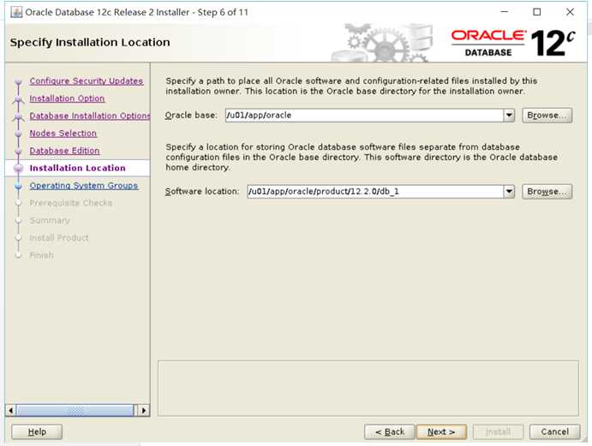
Task: Go to Installation Option step
Action: coord(67,98)
